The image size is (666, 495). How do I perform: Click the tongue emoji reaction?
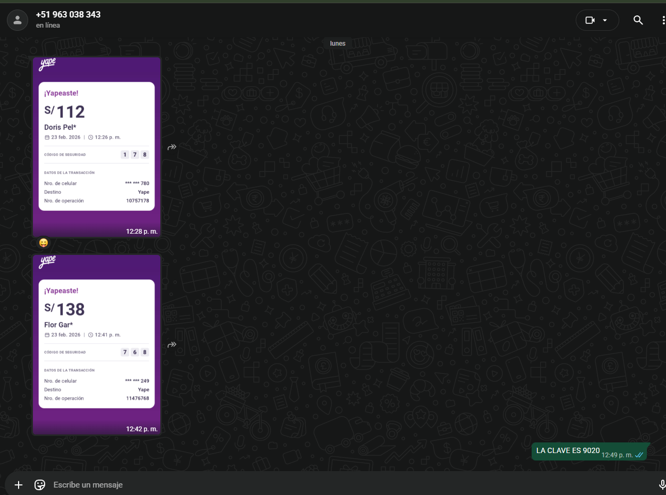(44, 243)
